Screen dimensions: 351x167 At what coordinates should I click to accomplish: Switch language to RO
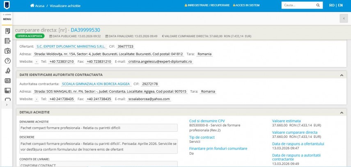[332, 5]
